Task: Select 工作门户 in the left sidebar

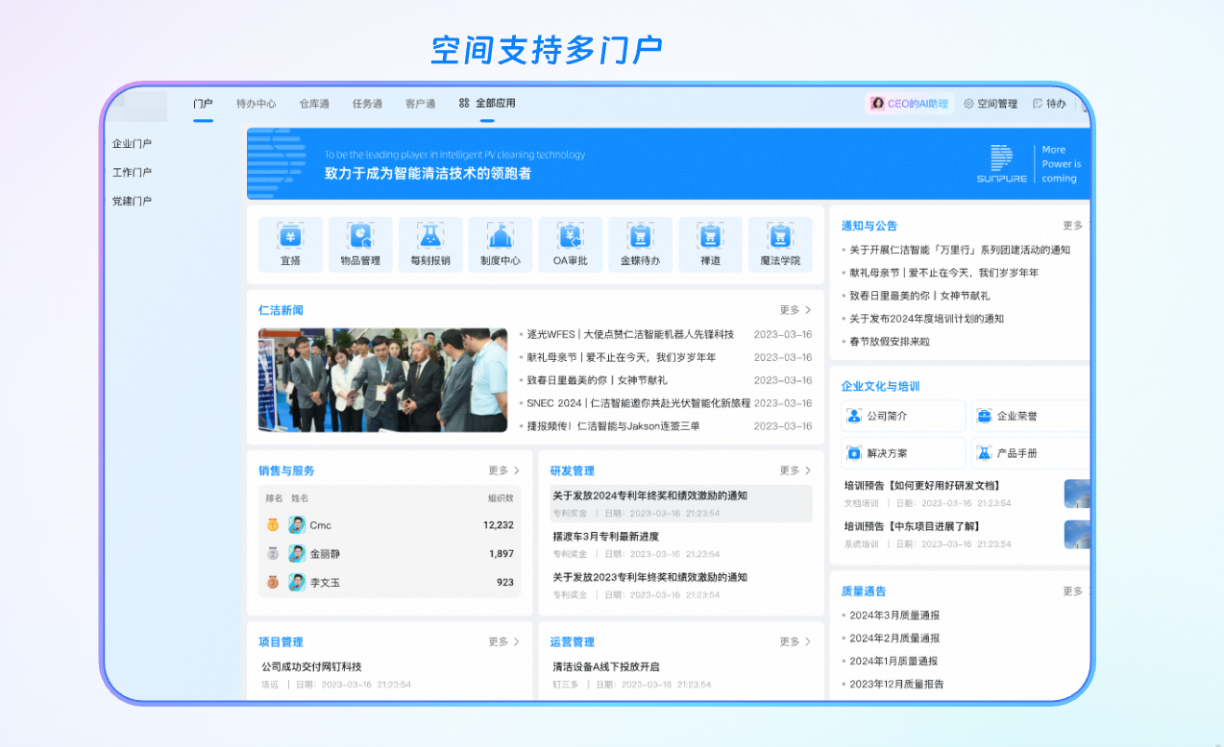Action: click(132, 173)
